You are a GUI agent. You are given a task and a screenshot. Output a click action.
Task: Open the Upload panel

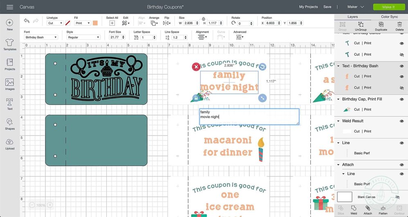(10, 144)
